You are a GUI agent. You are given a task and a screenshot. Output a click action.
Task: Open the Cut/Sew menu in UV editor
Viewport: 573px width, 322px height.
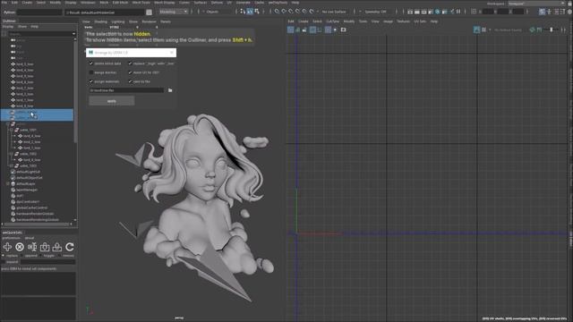(x=332, y=21)
